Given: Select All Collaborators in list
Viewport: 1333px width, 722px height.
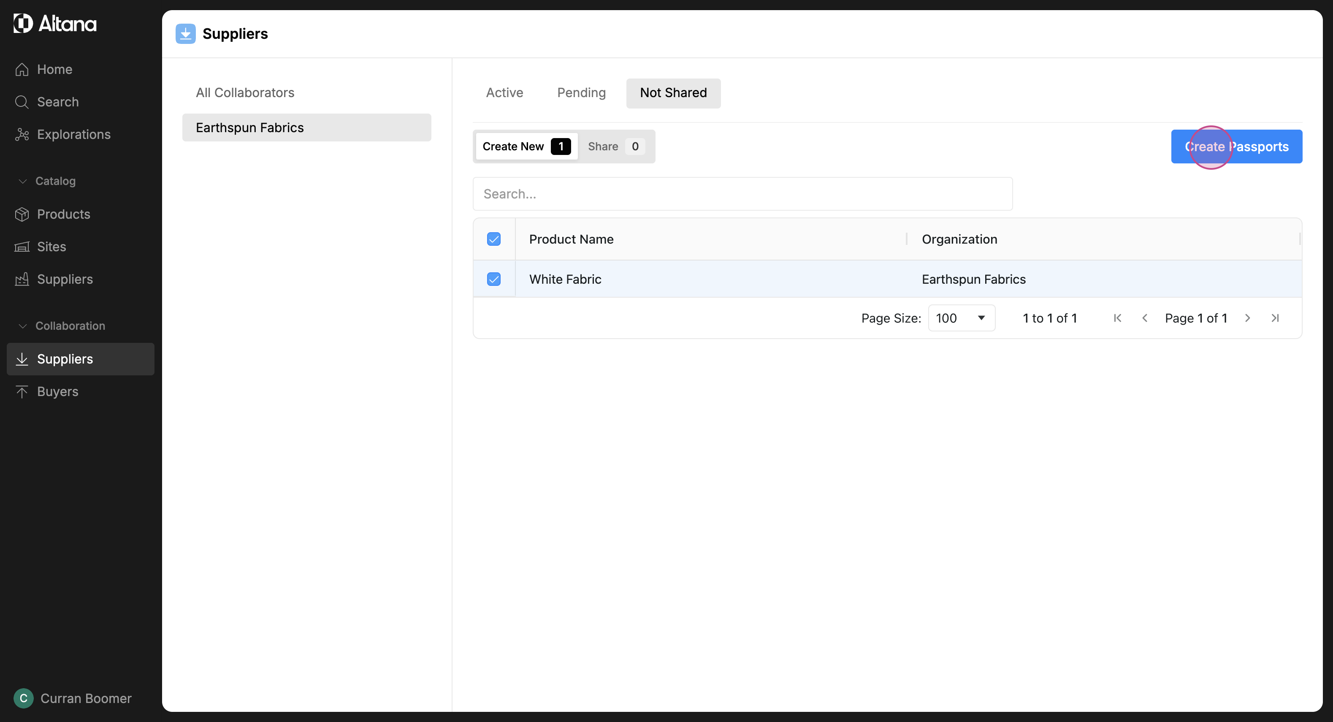Looking at the screenshot, I should pos(245,92).
